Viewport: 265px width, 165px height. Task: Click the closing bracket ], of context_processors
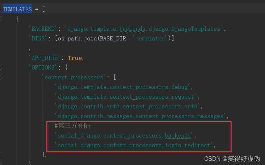pyautogui.click(x=44, y=154)
